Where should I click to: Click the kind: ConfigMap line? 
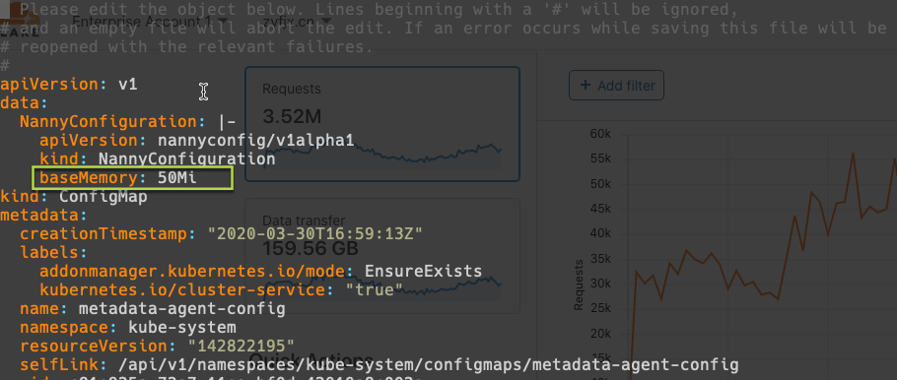click(74, 197)
